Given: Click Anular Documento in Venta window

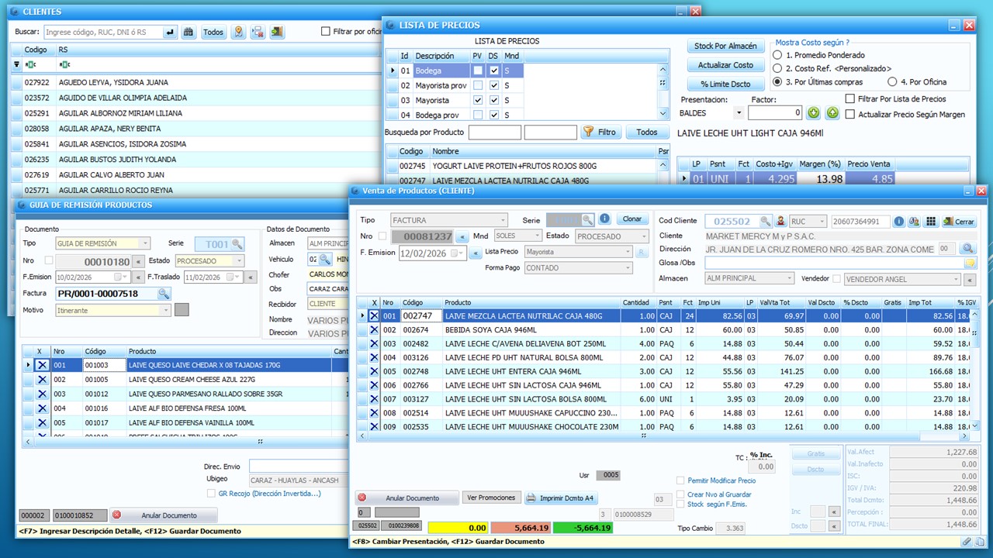Looking at the screenshot, I should tap(407, 498).
